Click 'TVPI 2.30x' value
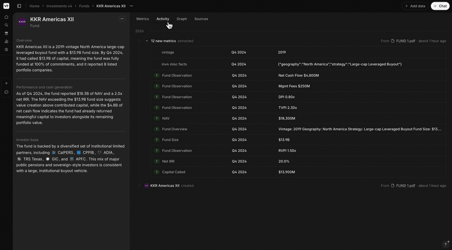Viewport: 452px width, 250px height. 287,108
